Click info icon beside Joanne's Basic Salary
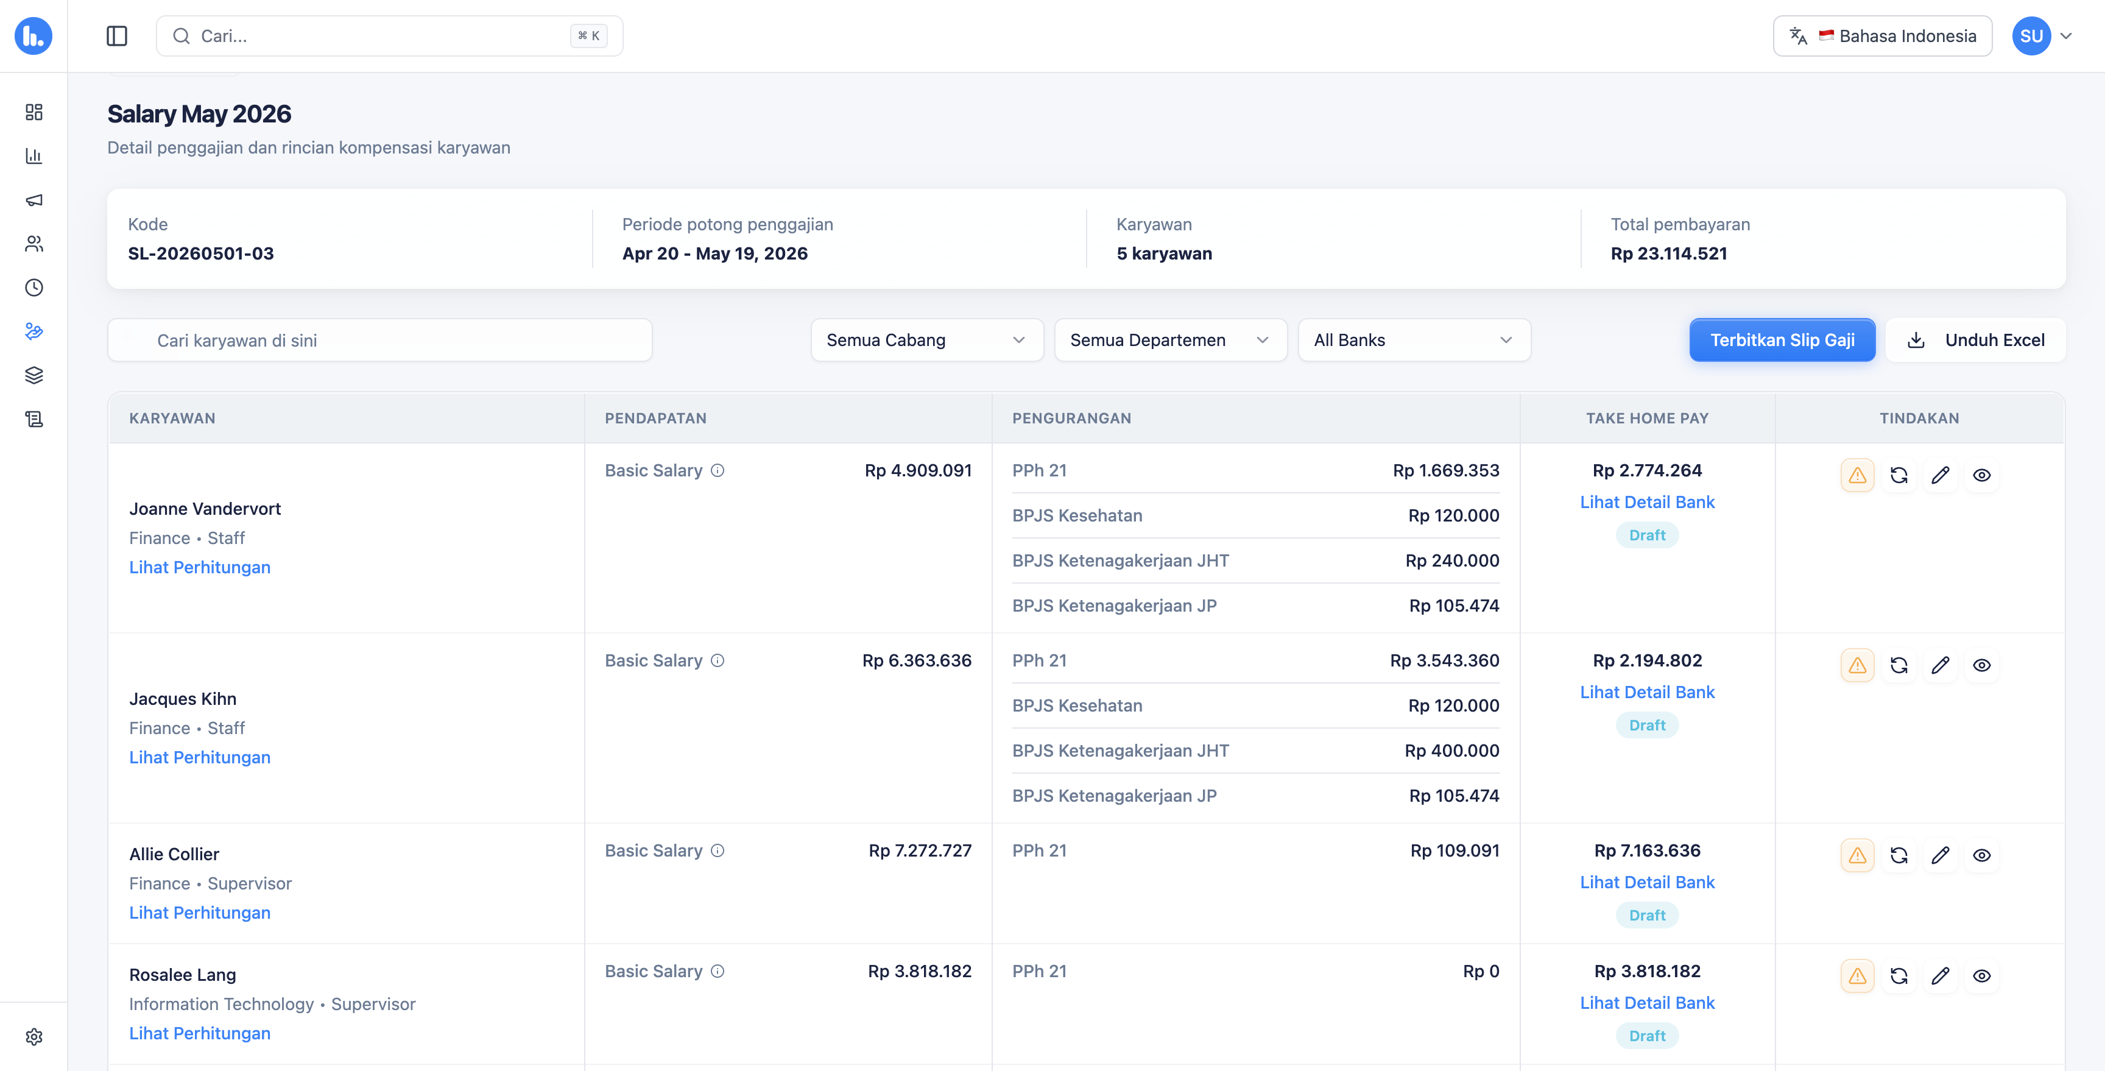Screen dimensions: 2105x1071 point(718,470)
